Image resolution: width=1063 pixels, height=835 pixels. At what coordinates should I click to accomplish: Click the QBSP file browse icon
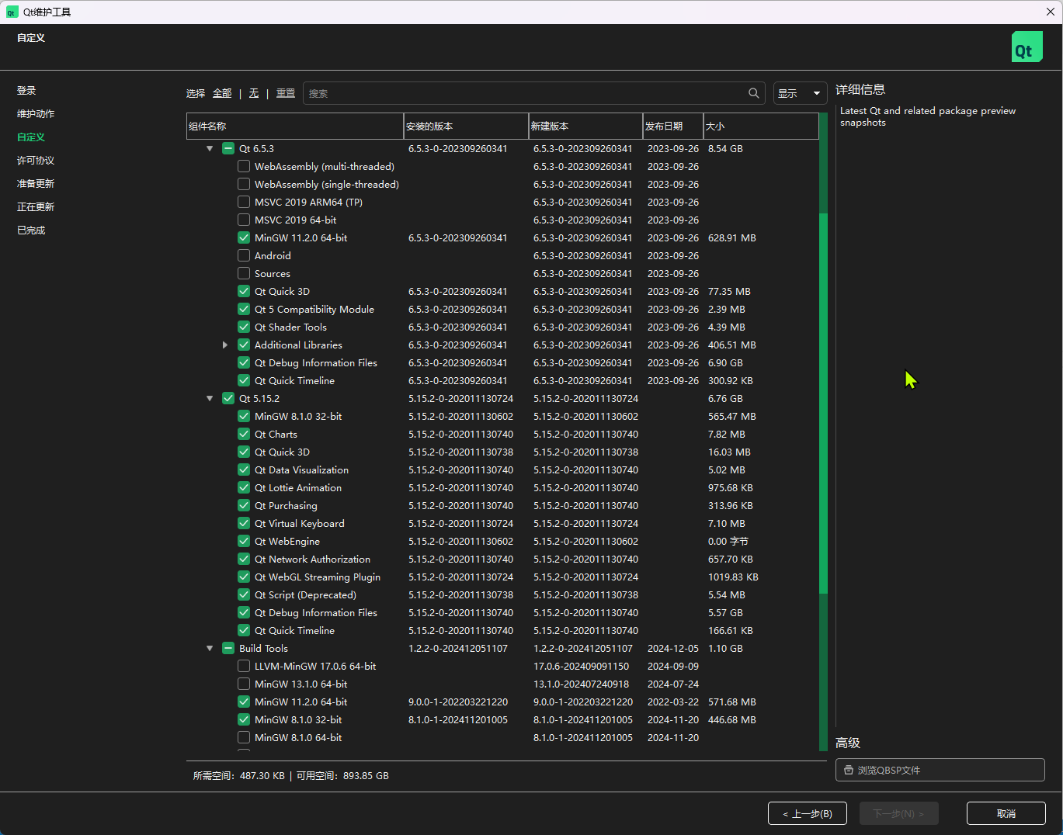pyautogui.click(x=849, y=771)
